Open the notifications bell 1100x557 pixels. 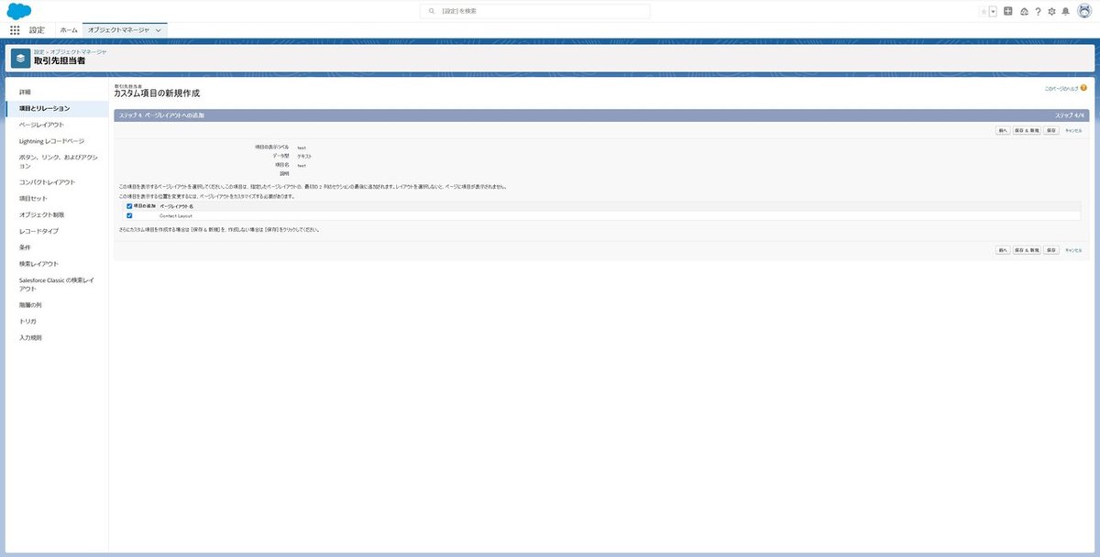coord(1065,11)
